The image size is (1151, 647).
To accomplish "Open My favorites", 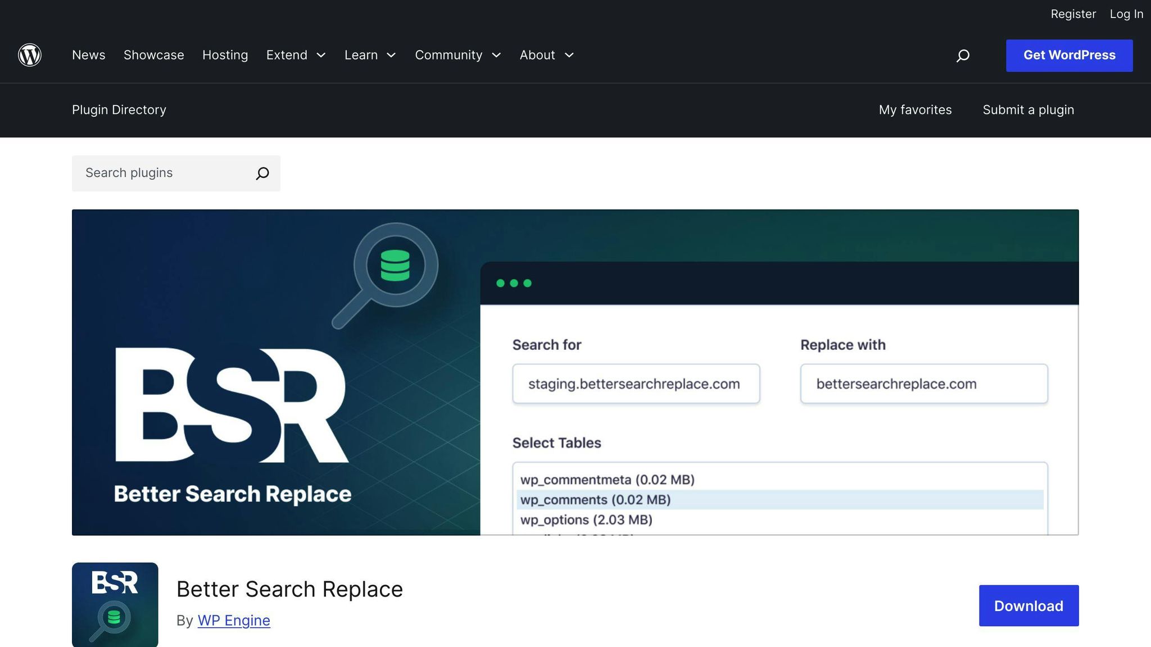I will [x=916, y=110].
